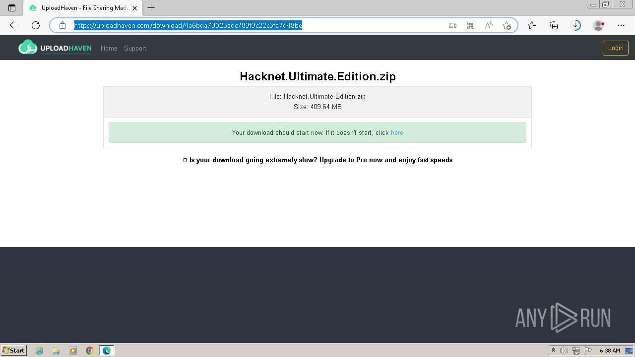Open the tab actions menu icon
This screenshot has width=635, height=357.
[12, 8]
